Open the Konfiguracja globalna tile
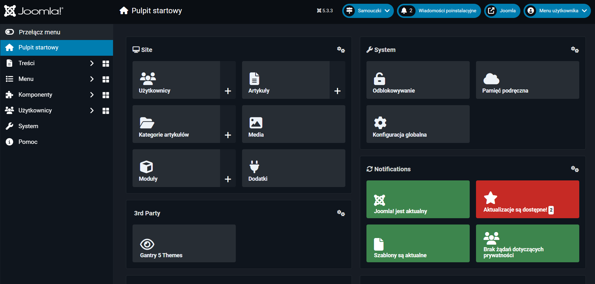The height and width of the screenshot is (284, 595). pyautogui.click(x=418, y=124)
